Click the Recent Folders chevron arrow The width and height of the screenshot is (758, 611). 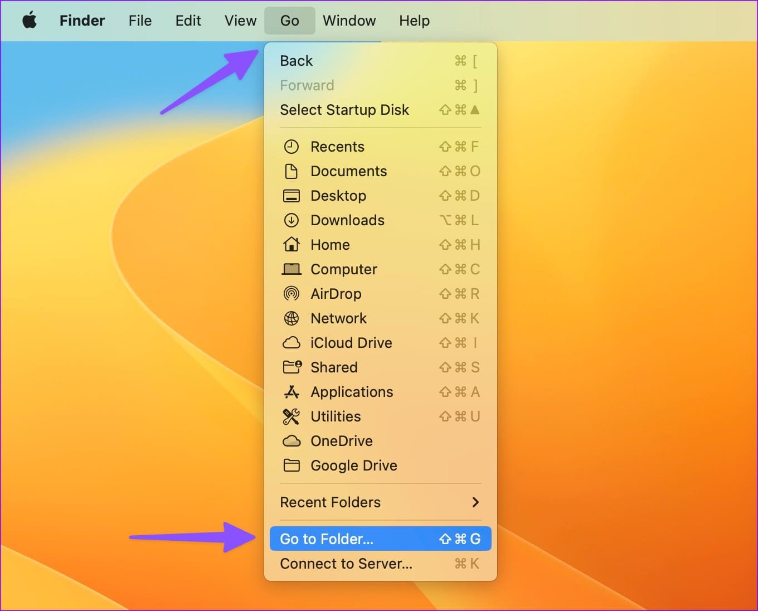[475, 502]
